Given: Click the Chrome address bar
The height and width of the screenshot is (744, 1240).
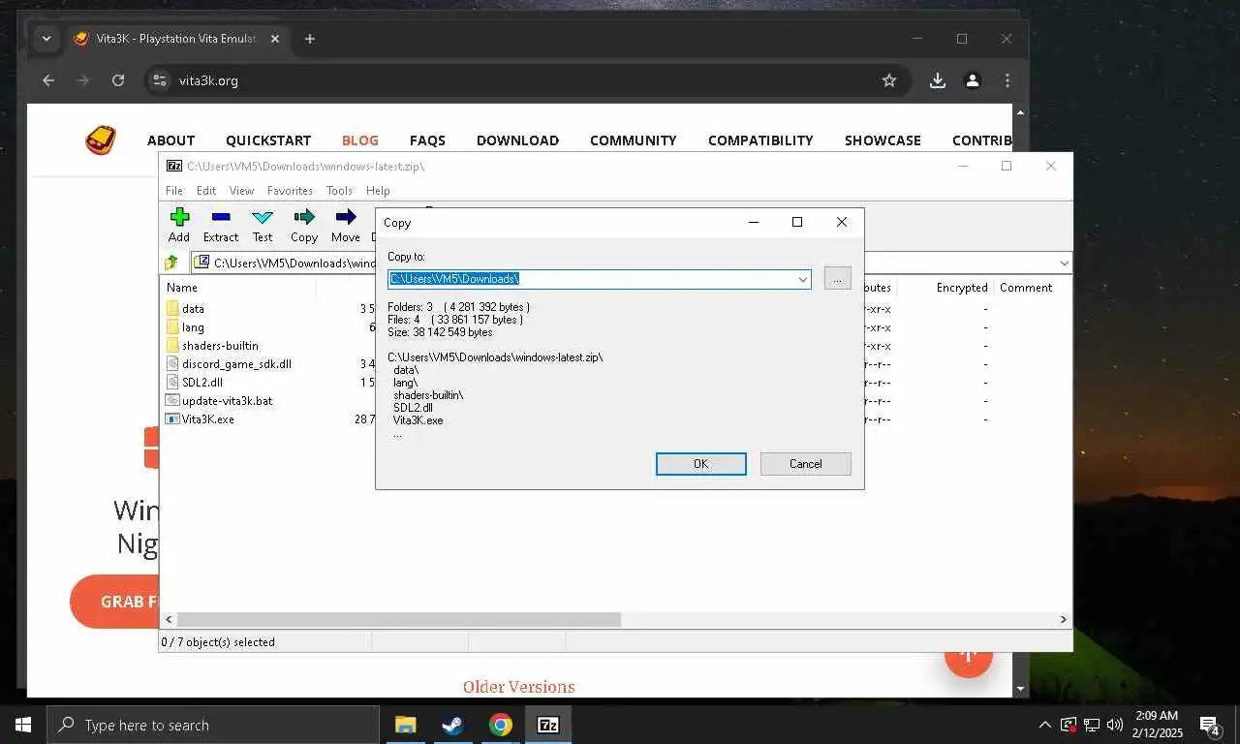Looking at the screenshot, I should point(528,80).
